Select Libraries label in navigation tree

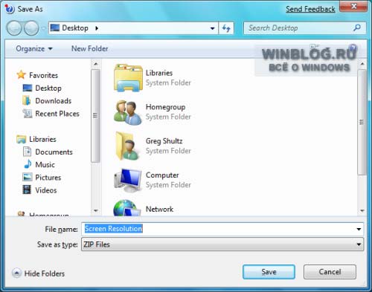(42, 139)
